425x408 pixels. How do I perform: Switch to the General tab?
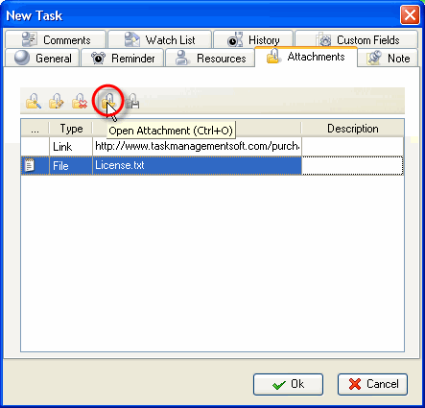click(42, 58)
